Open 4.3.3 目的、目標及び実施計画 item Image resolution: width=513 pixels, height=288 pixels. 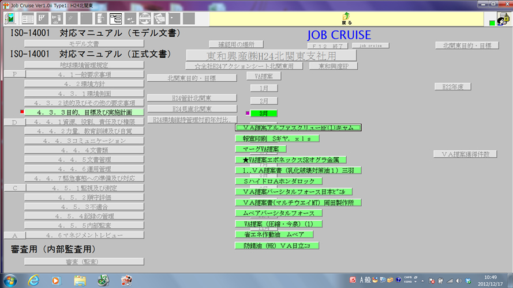tap(84, 112)
